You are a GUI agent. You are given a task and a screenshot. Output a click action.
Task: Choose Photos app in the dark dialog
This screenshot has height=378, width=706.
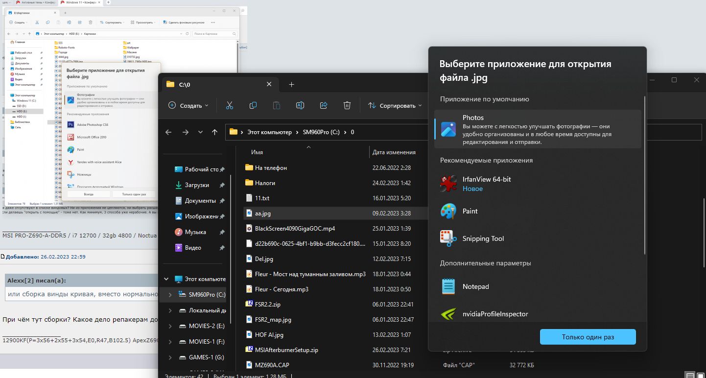coord(538,129)
